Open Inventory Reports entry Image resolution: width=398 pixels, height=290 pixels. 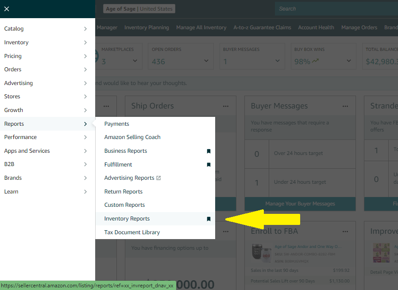(x=155, y=219)
